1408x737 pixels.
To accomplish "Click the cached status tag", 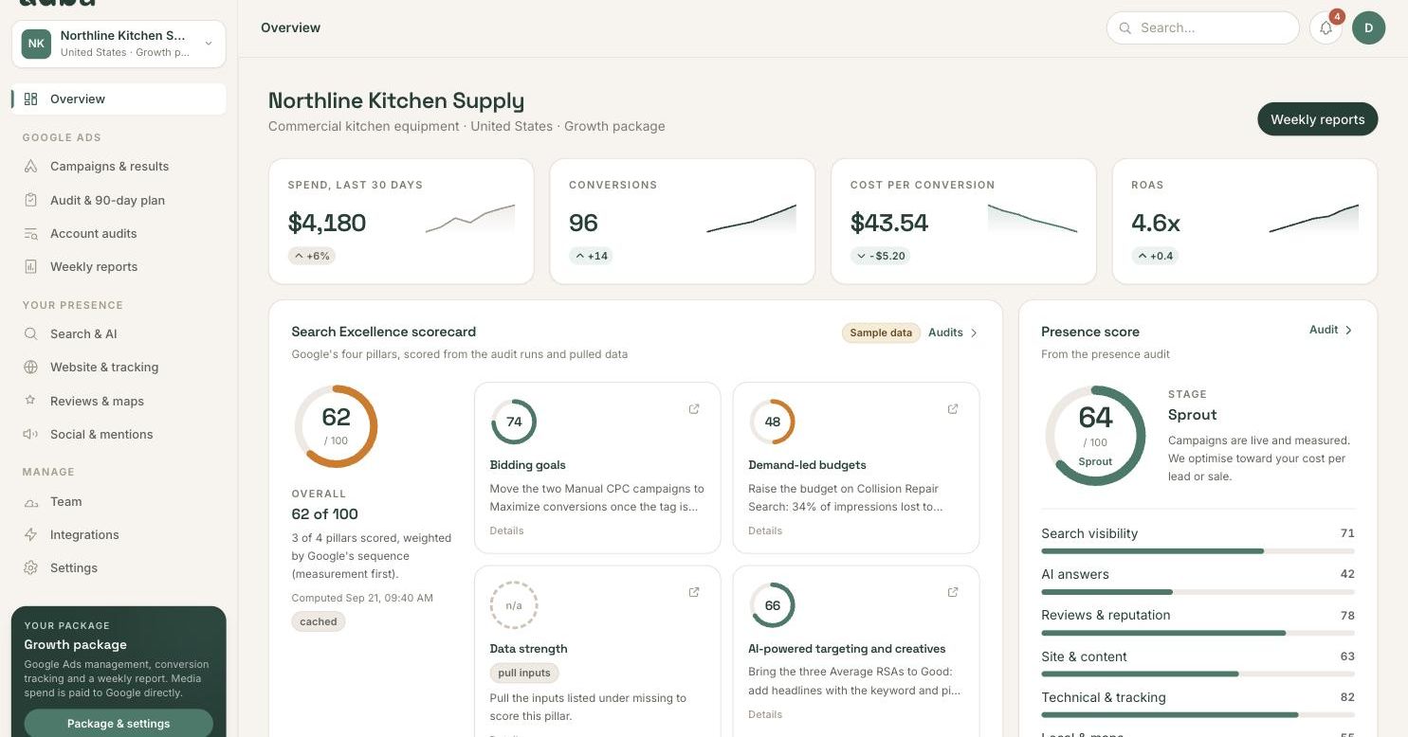I will [319, 621].
